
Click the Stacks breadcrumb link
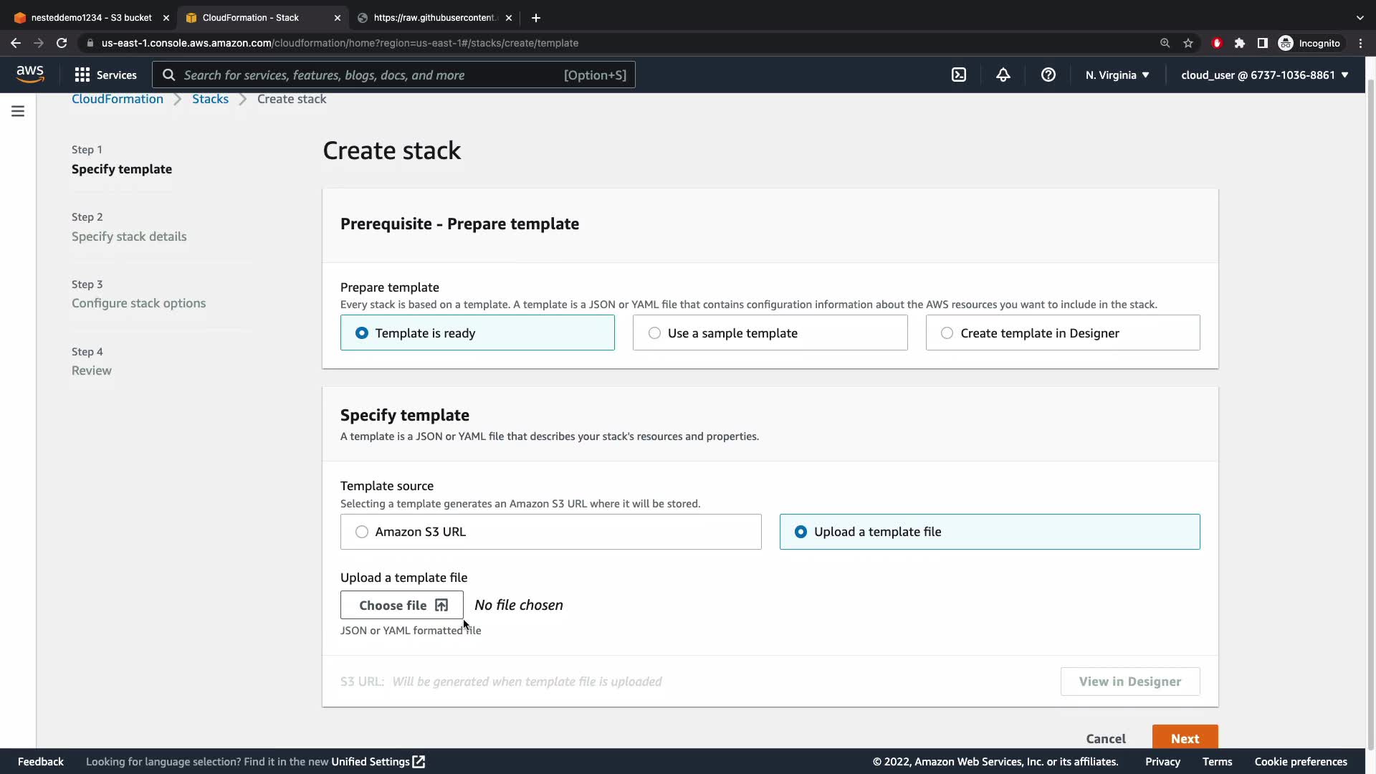pos(210,99)
